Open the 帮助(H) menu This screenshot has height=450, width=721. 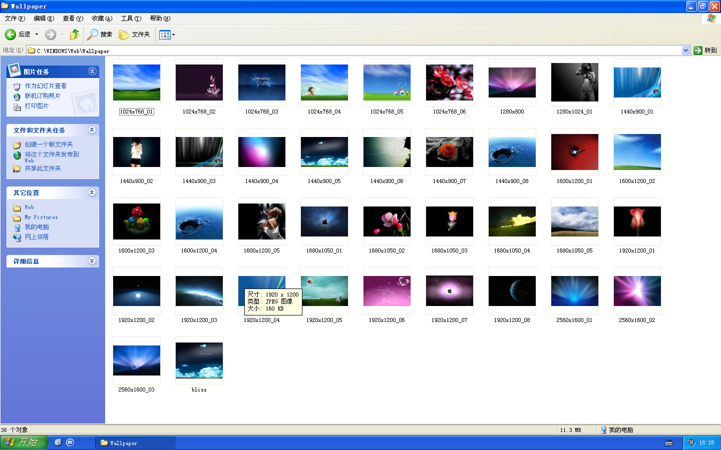pos(160,18)
